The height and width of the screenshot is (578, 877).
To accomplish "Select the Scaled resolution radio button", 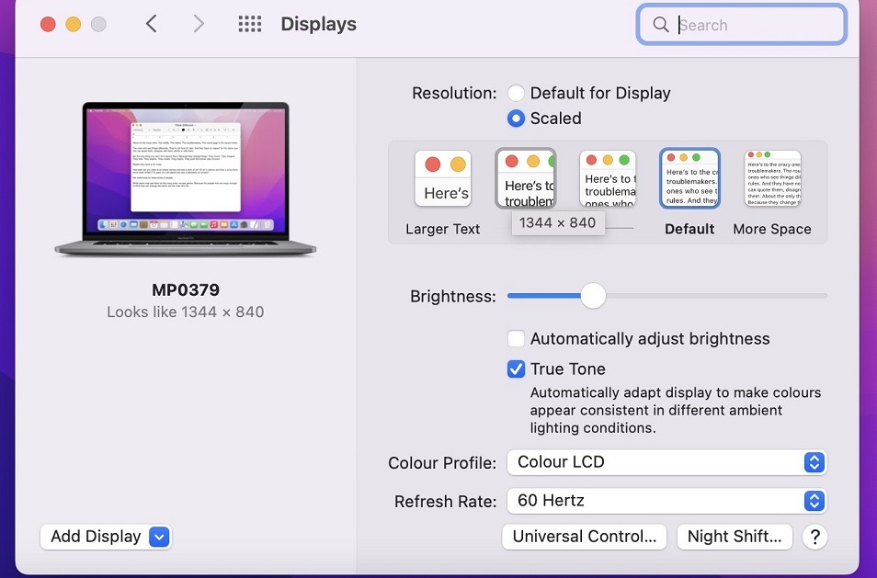I will click(517, 118).
